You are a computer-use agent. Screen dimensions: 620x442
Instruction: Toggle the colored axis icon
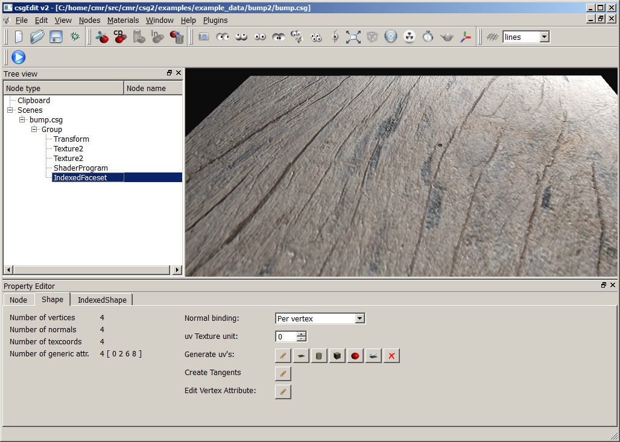(466, 37)
